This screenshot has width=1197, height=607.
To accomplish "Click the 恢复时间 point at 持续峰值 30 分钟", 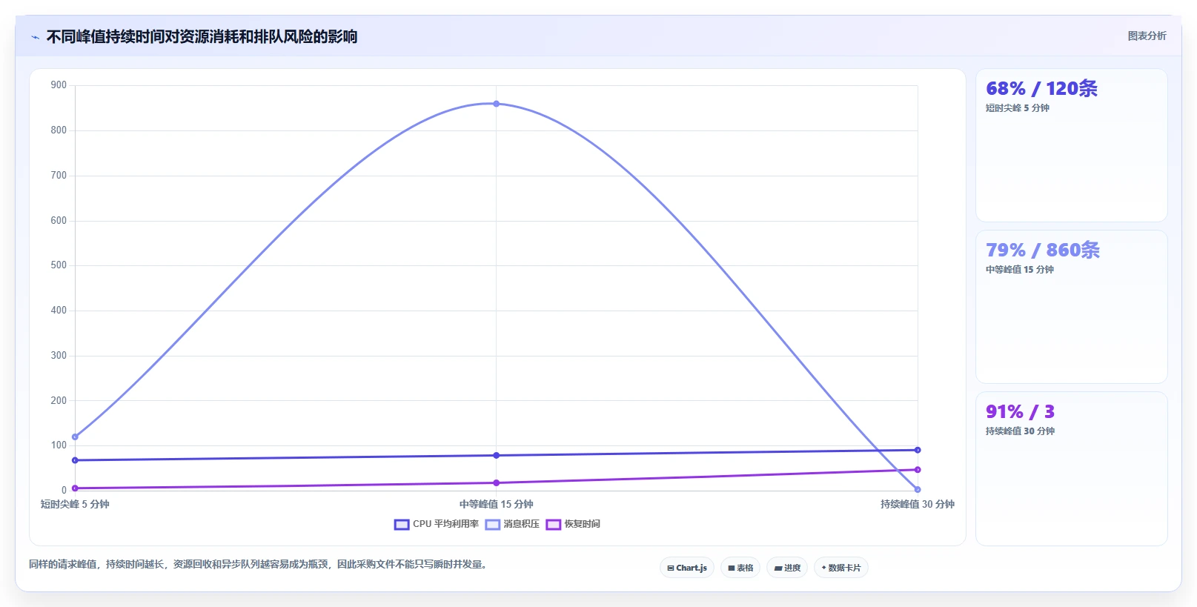I will (918, 469).
